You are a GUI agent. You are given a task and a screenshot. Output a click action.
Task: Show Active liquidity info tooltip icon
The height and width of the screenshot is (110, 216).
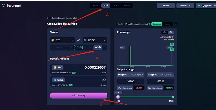(173, 37)
